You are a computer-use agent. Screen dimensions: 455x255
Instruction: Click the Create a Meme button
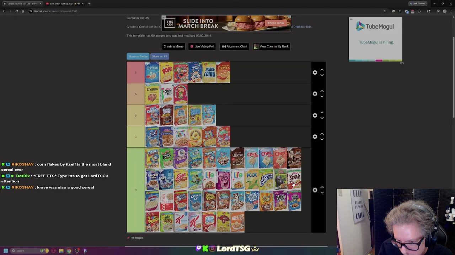pyautogui.click(x=173, y=46)
